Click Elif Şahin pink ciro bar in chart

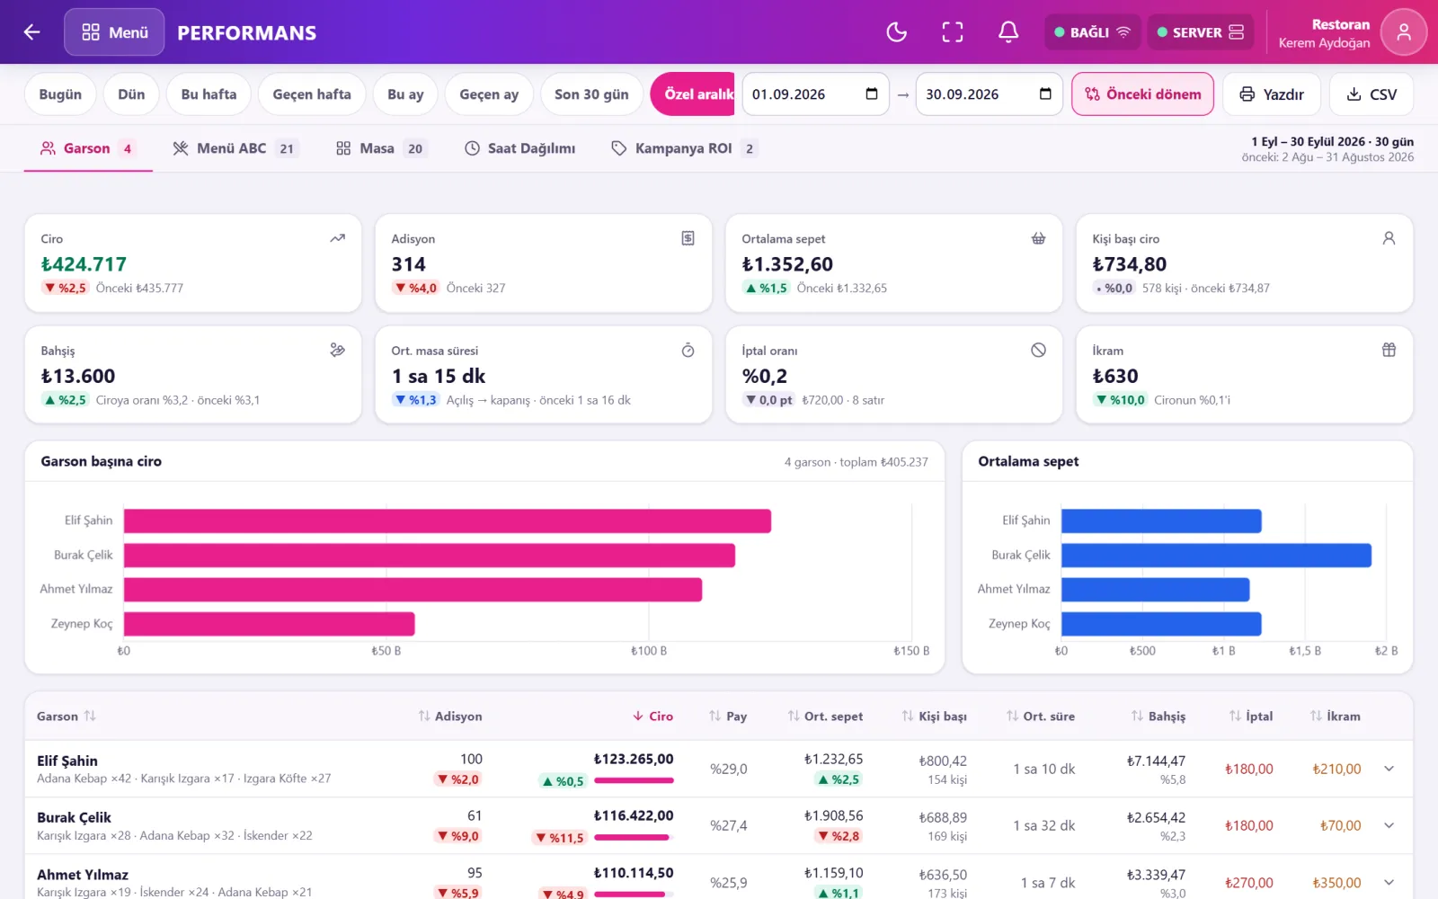click(448, 521)
